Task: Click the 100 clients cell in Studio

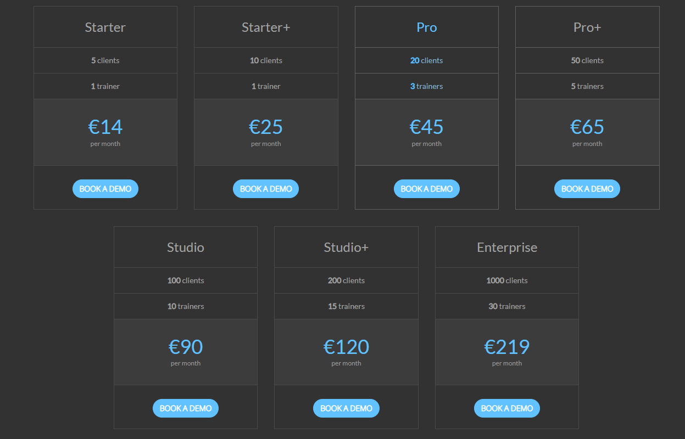Action: (185, 280)
